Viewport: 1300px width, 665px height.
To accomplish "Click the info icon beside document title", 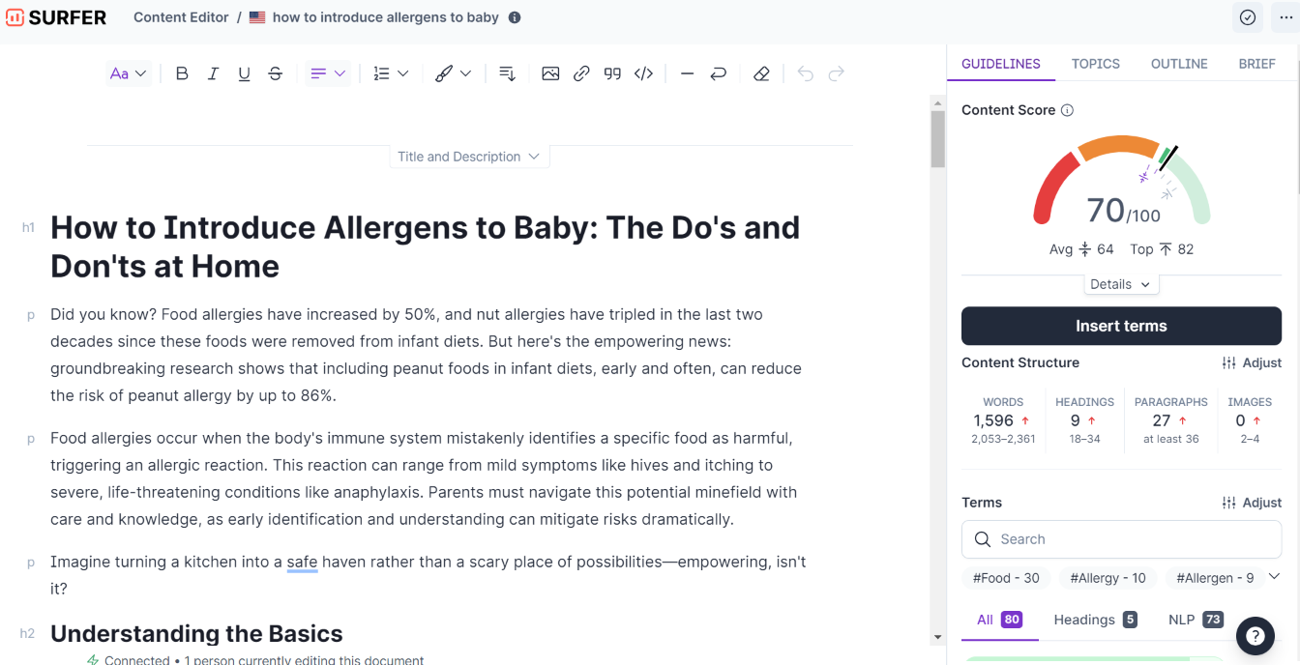I will click(515, 17).
